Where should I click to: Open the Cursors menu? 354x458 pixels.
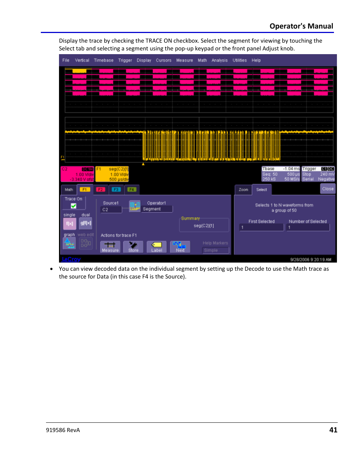(x=164, y=60)
